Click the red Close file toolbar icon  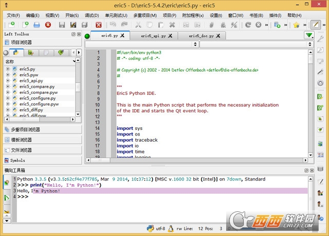click(48, 25)
